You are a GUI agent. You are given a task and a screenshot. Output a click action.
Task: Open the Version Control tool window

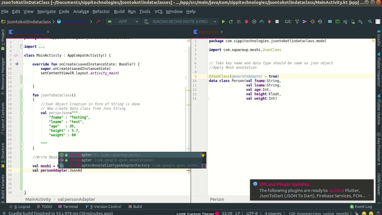[x=103, y=206]
